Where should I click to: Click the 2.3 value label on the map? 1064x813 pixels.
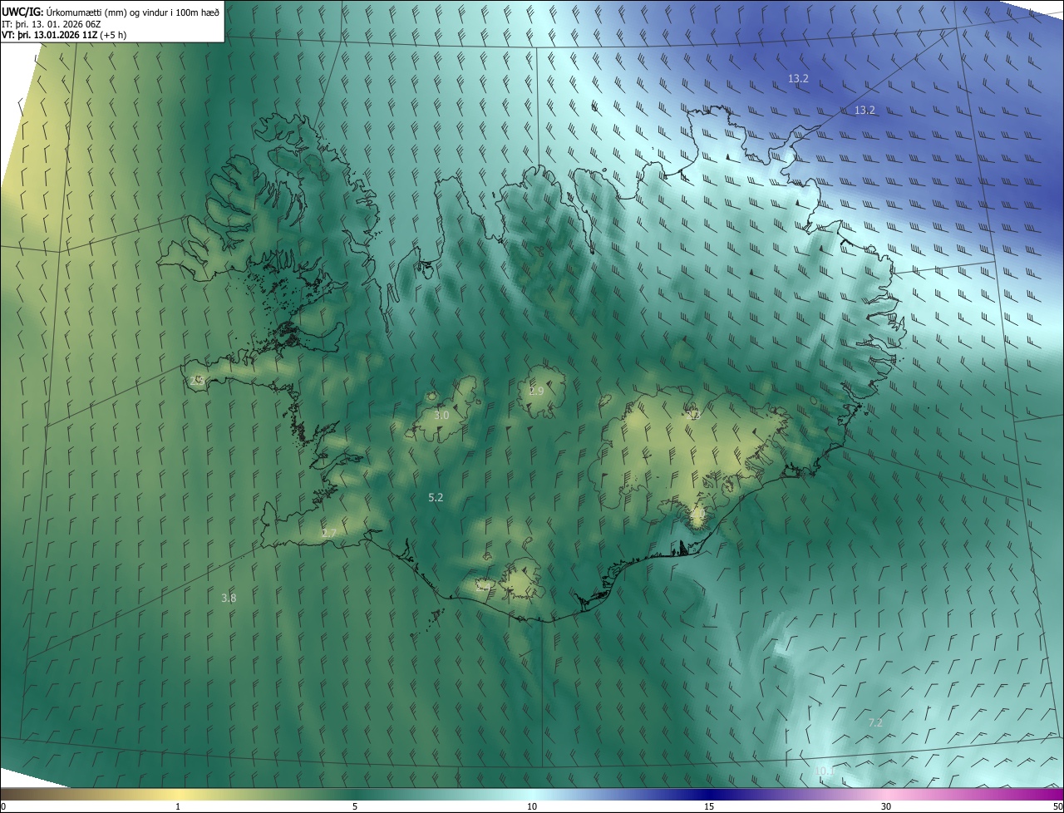[x=694, y=414]
